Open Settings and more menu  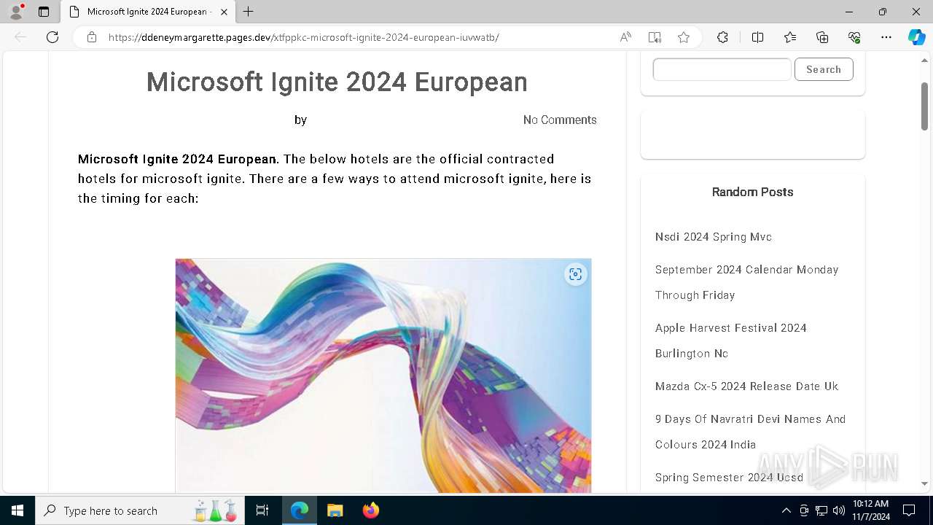[886, 37]
